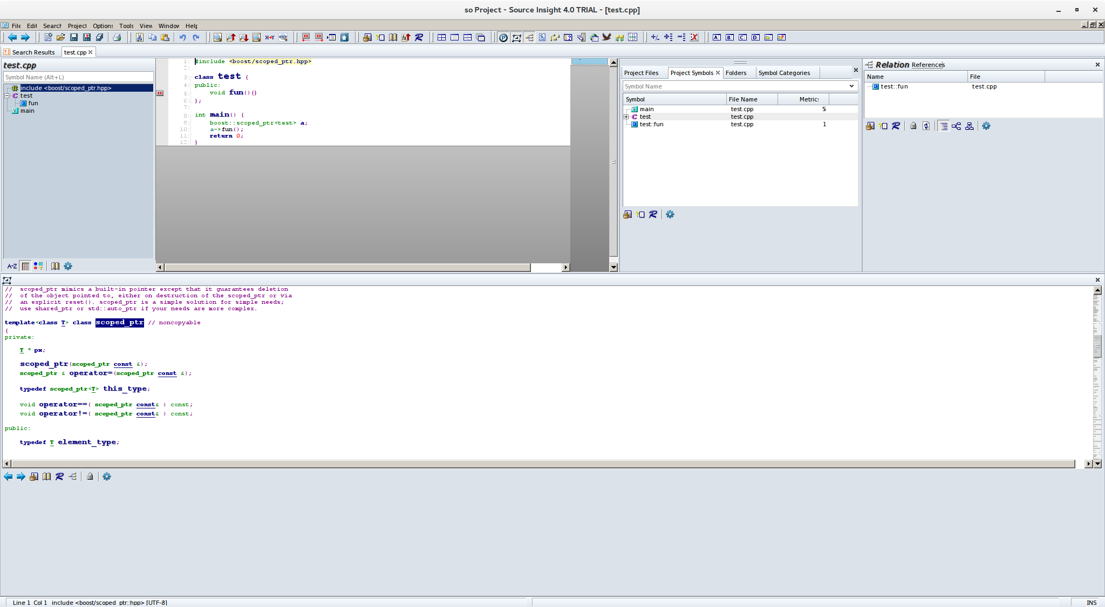Image resolution: width=1105 pixels, height=607 pixels.
Task: Click the context window horizontal scroll-left arrow
Action: pyautogui.click(x=6, y=464)
